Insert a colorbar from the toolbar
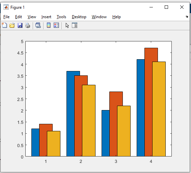The height and width of the screenshot is (173, 191). (x=49, y=25)
